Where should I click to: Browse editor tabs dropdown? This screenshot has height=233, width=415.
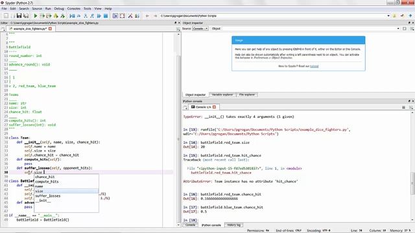[x=3, y=29]
